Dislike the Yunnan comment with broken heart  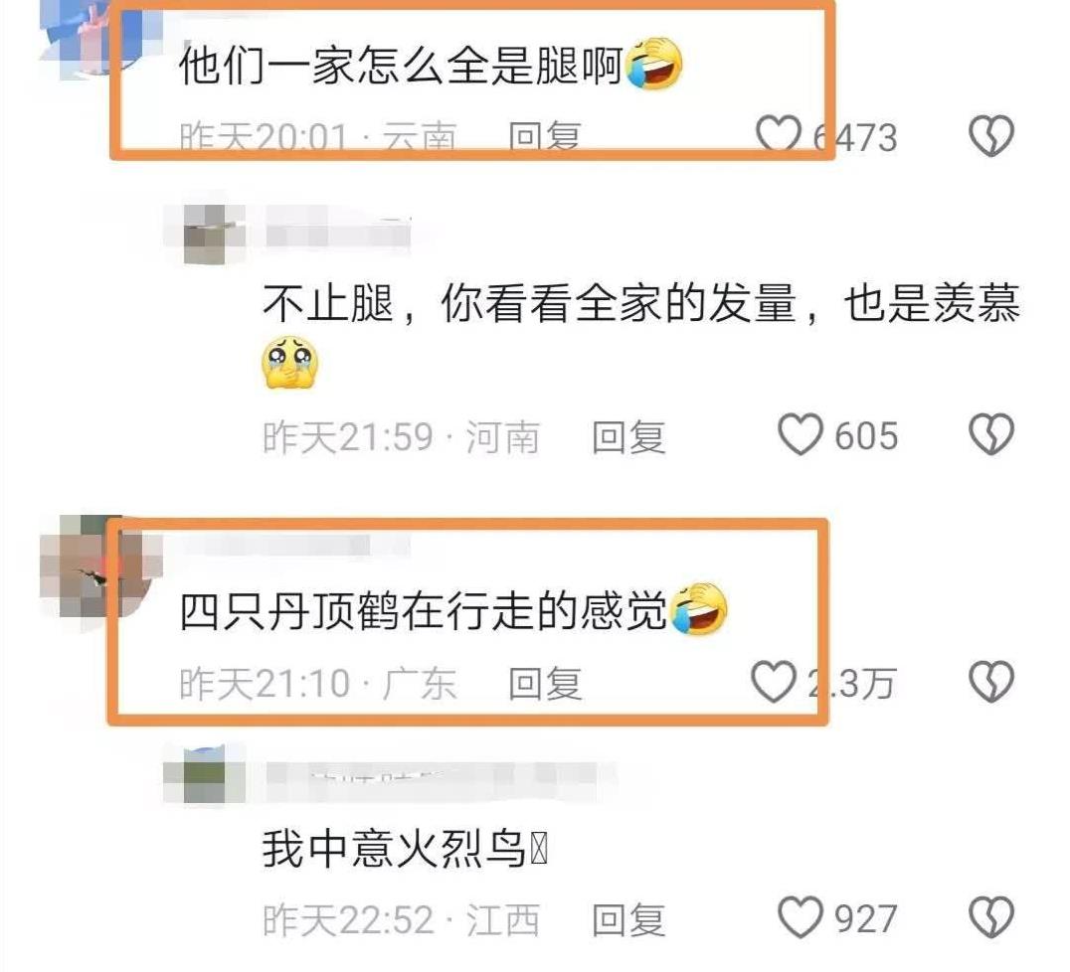(991, 135)
